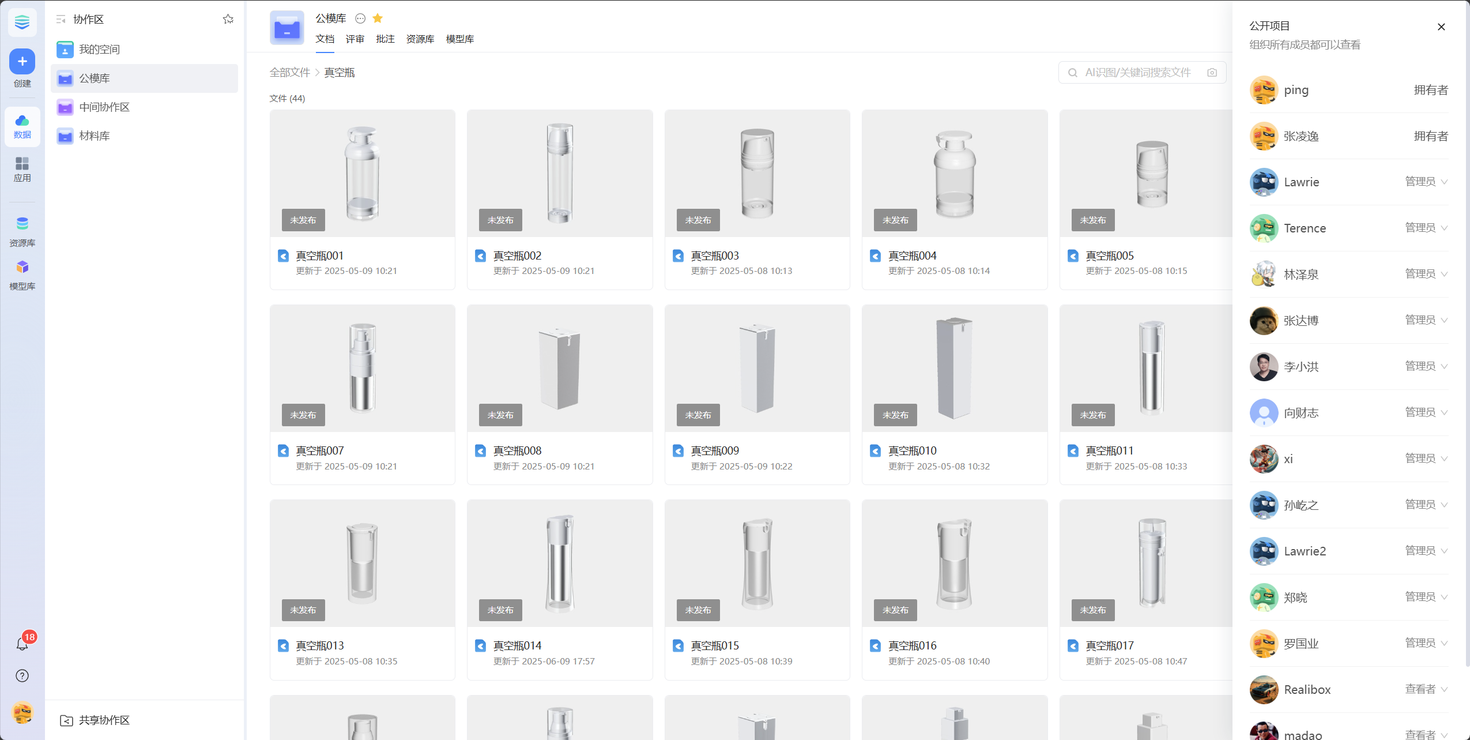
Task: Open role dropdown for 林泽泉
Action: click(x=1426, y=274)
